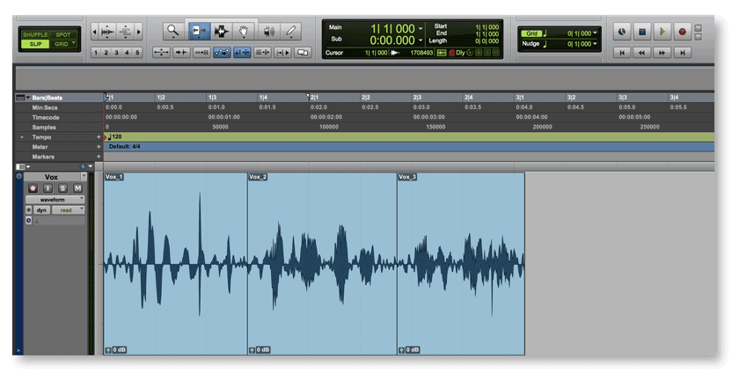This screenshot has width=739, height=382.
Task: Expand the Tempo ruler
Action: (22, 137)
